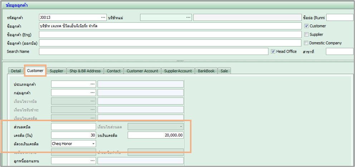Go to the BankBook tab
This screenshot has width=355, height=167.
206,71
